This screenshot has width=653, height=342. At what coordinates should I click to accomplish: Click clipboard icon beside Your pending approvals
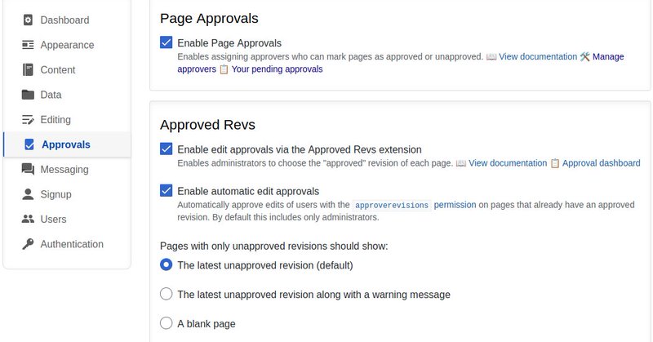pos(224,69)
